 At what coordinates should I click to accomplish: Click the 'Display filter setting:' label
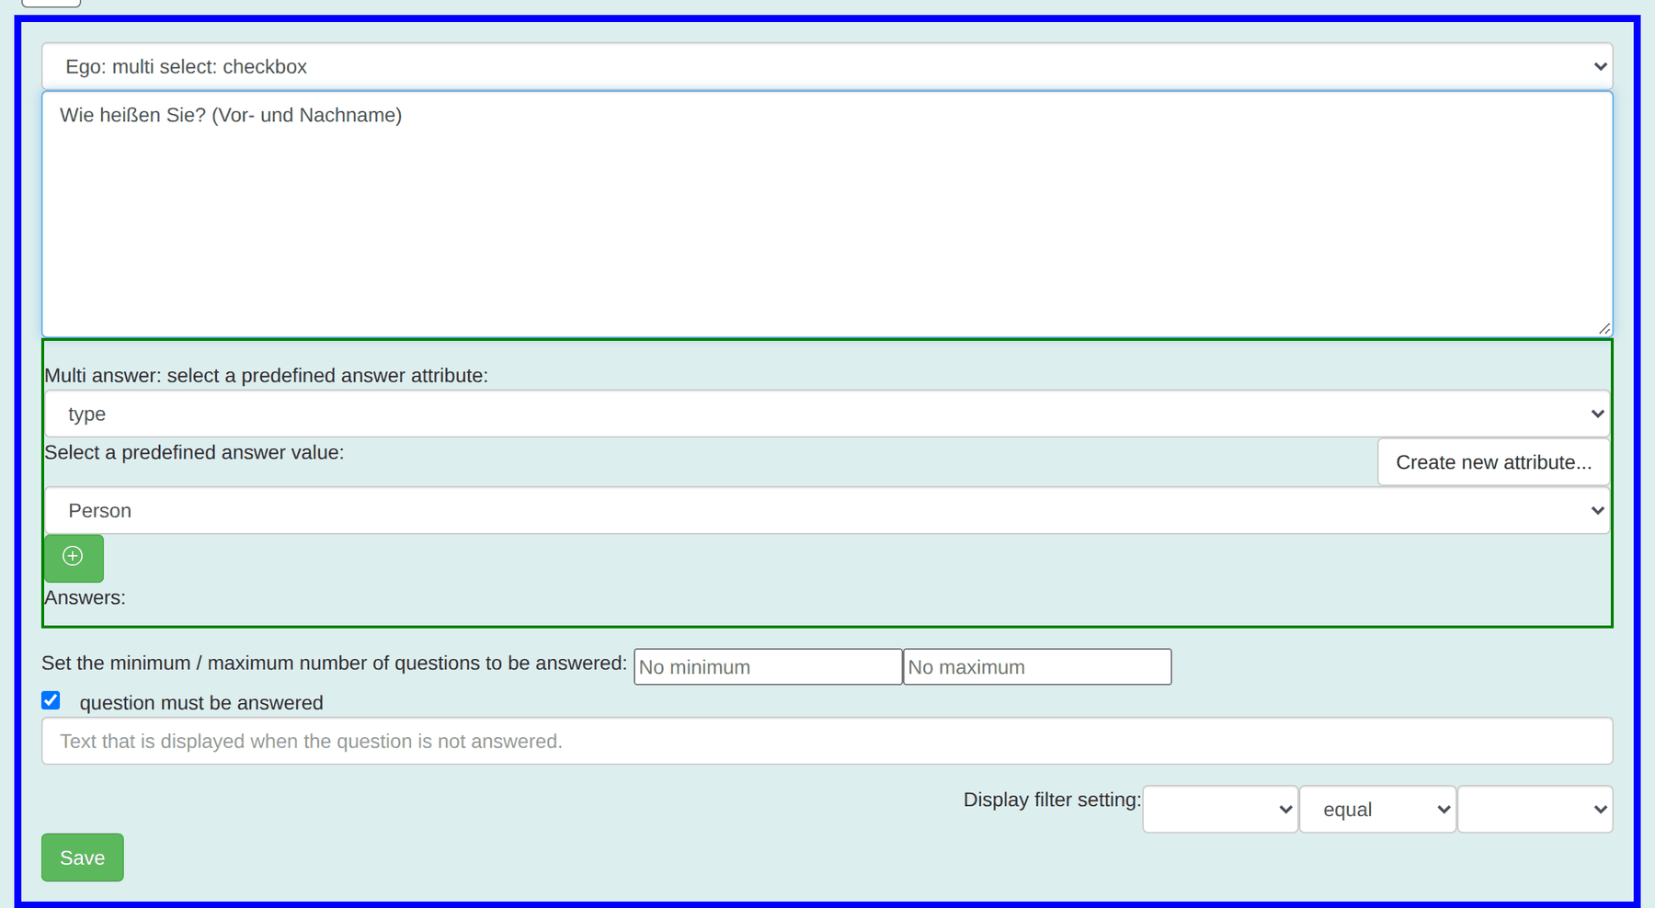point(1052,800)
